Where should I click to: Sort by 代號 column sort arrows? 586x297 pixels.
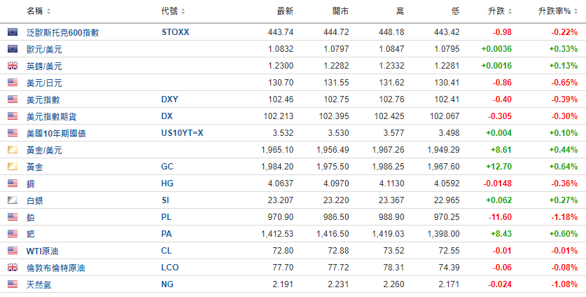click(x=183, y=12)
